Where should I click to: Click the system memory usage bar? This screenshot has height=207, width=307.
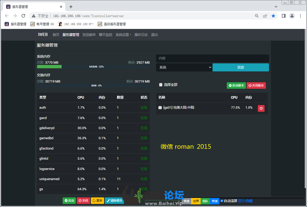click(93, 67)
